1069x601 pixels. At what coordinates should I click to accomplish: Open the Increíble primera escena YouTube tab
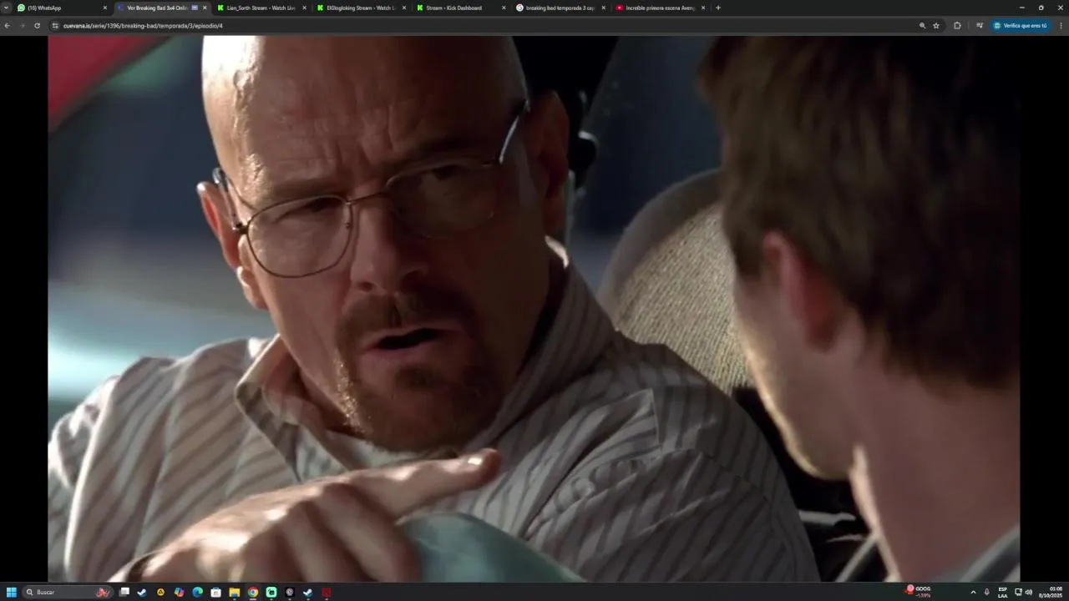[660, 8]
